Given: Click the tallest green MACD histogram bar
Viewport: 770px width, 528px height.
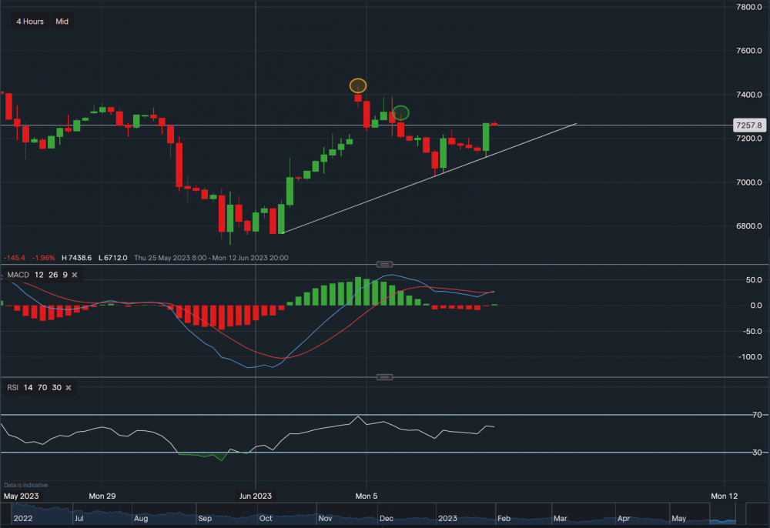Looking at the screenshot, I should 360,289.
